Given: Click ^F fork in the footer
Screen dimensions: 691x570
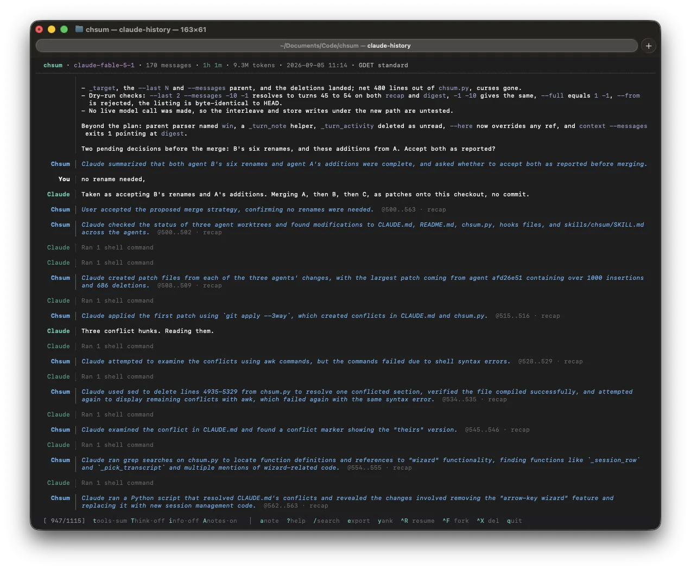Looking at the screenshot, I should coord(455,521).
